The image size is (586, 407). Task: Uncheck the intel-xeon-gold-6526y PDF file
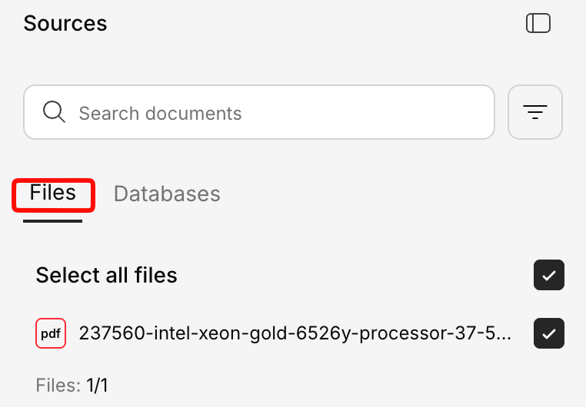click(x=549, y=333)
